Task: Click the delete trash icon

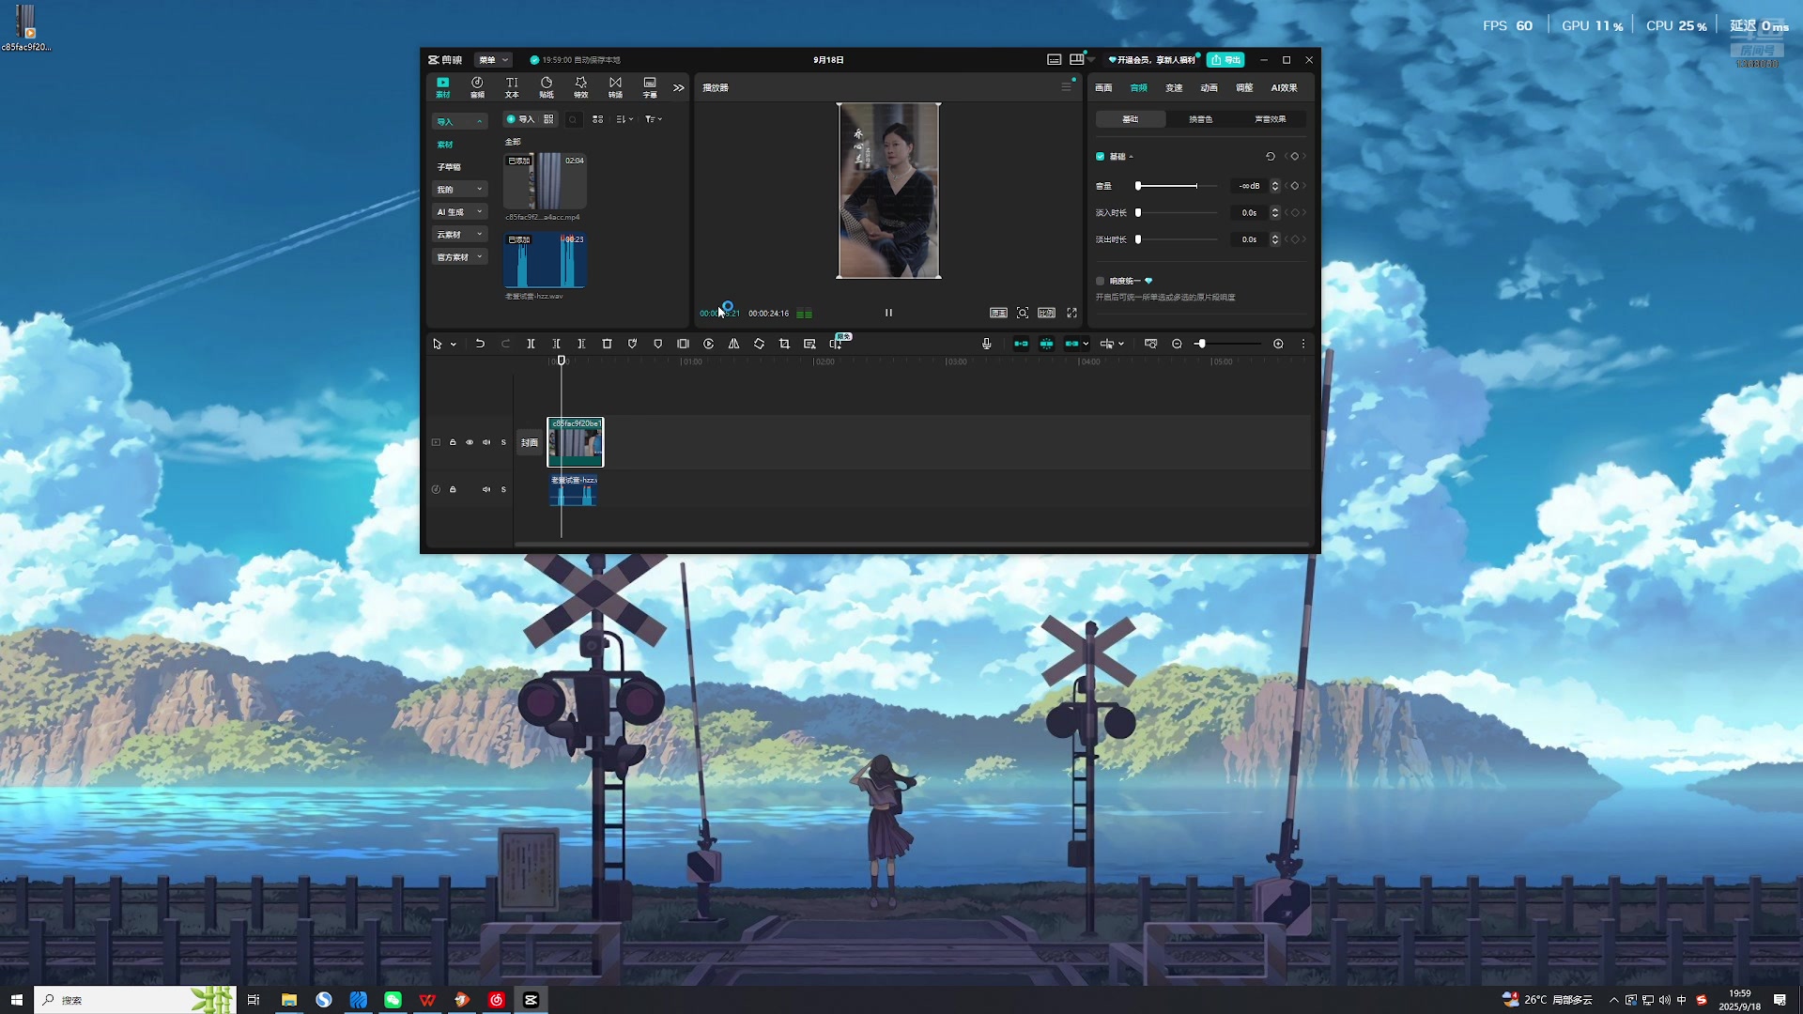Action: (607, 344)
